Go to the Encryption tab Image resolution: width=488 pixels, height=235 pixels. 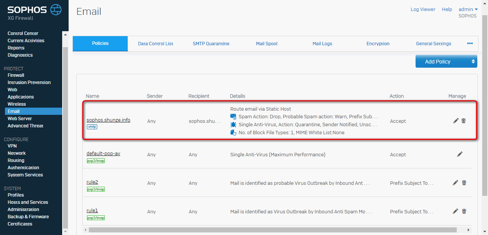coord(378,44)
